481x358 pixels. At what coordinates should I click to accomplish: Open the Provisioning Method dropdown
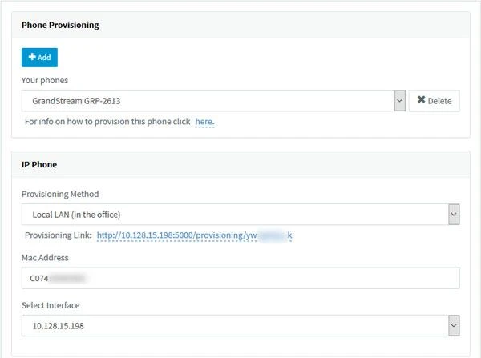pos(232,214)
